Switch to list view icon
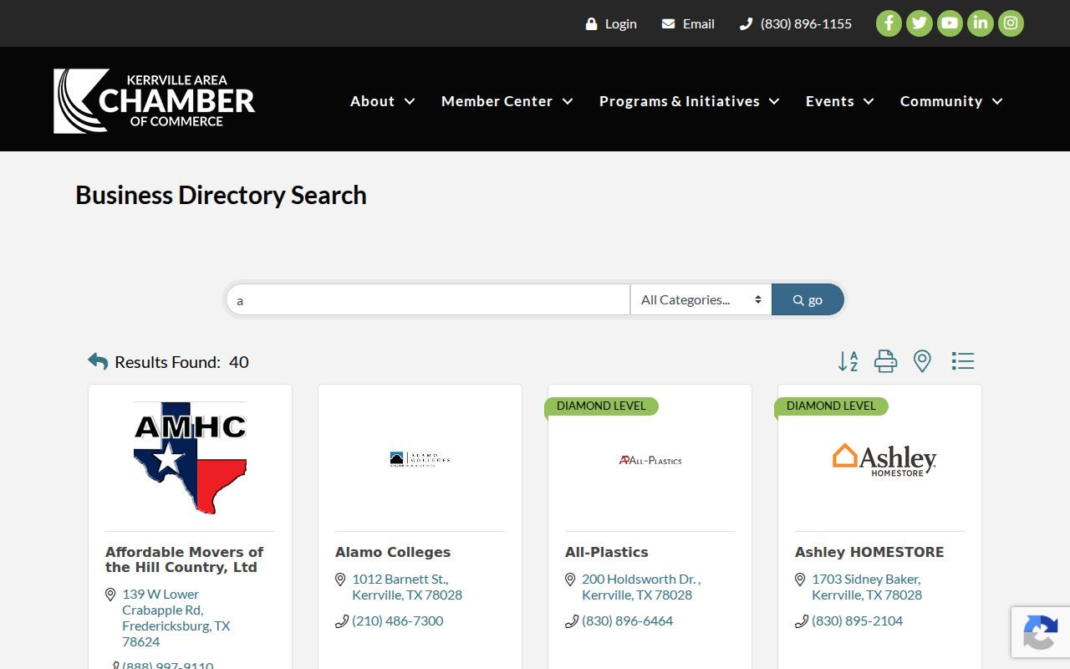Image resolution: width=1070 pixels, height=669 pixels. point(963,361)
